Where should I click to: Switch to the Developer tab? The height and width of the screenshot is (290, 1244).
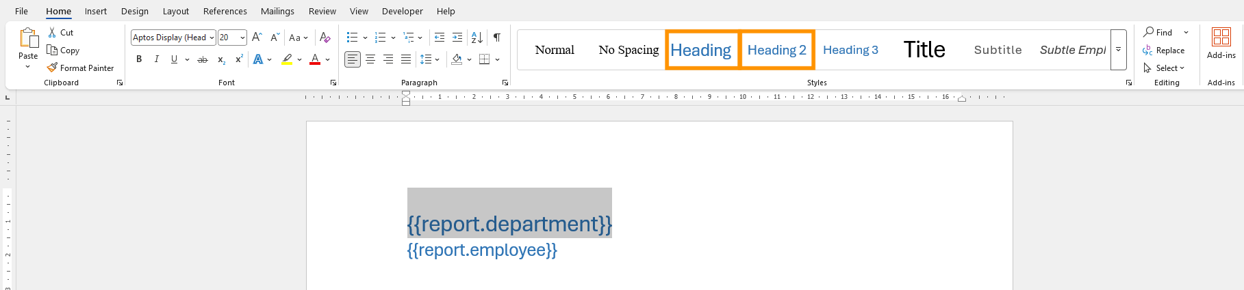point(403,11)
